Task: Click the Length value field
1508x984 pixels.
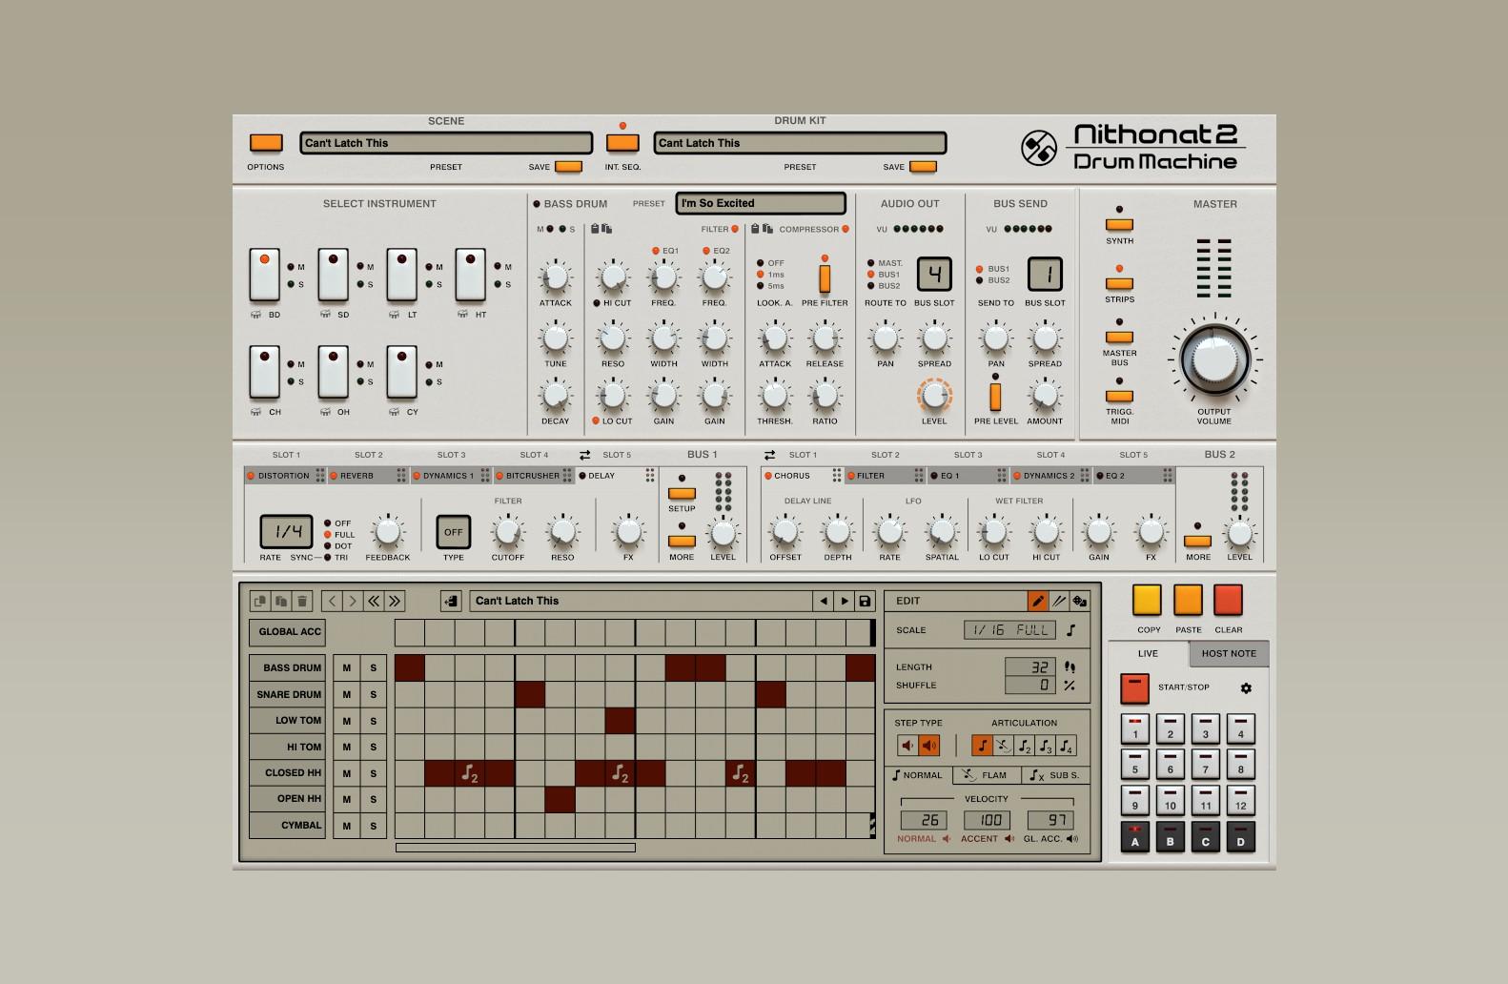Action: point(1029,667)
